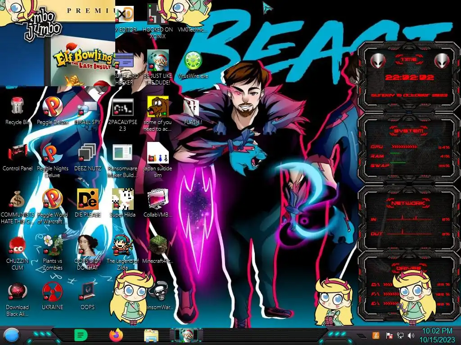Select the DEEZ NUTZ desktop icon
The height and width of the screenshot is (345, 461).
click(x=87, y=153)
